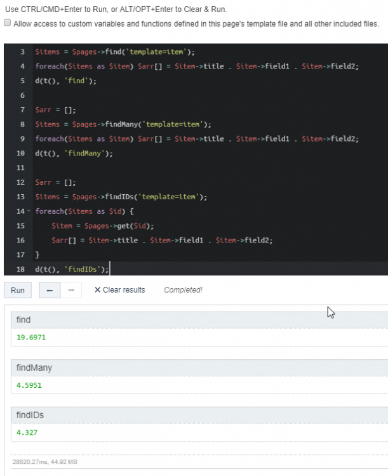Click the dark dash history button
Image resolution: width=388 pixels, height=476 pixels.
[50, 290]
